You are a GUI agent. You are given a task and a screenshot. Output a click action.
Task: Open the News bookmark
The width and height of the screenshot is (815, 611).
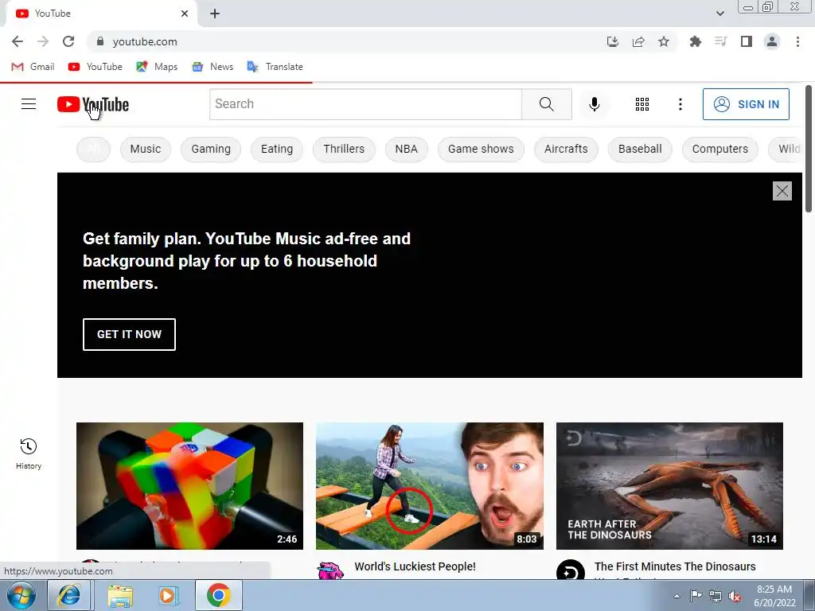click(213, 67)
